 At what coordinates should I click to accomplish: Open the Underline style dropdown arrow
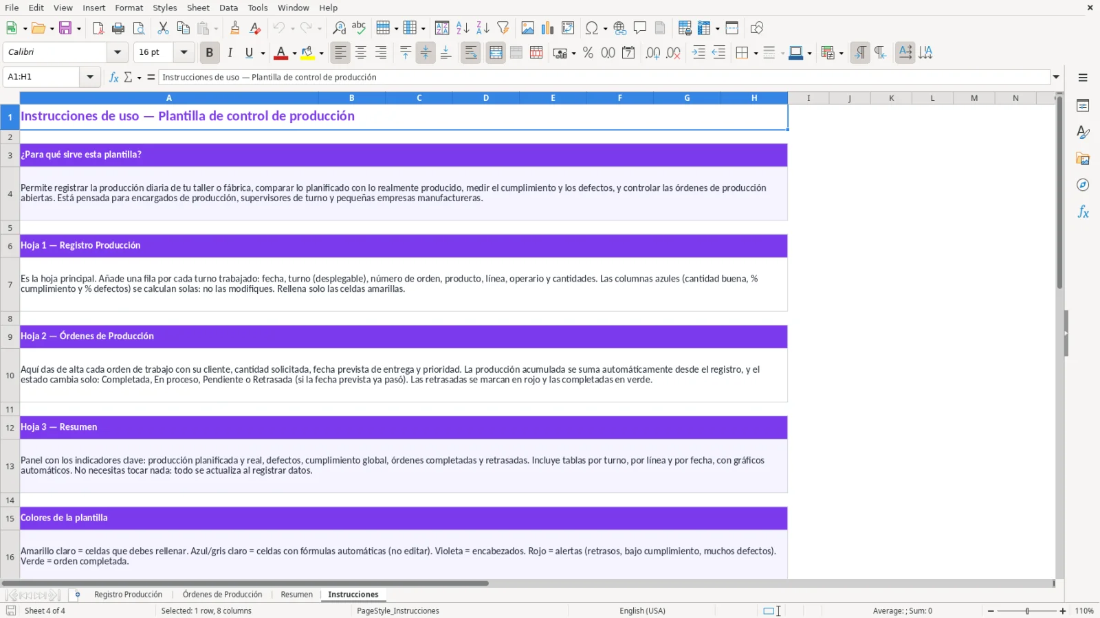point(263,53)
